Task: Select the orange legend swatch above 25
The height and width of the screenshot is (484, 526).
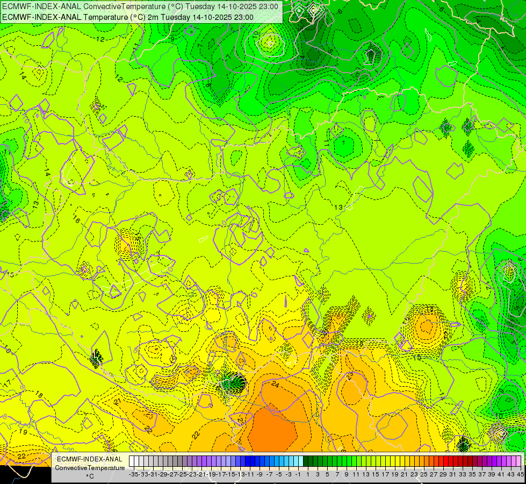Action: pyautogui.click(x=422, y=461)
